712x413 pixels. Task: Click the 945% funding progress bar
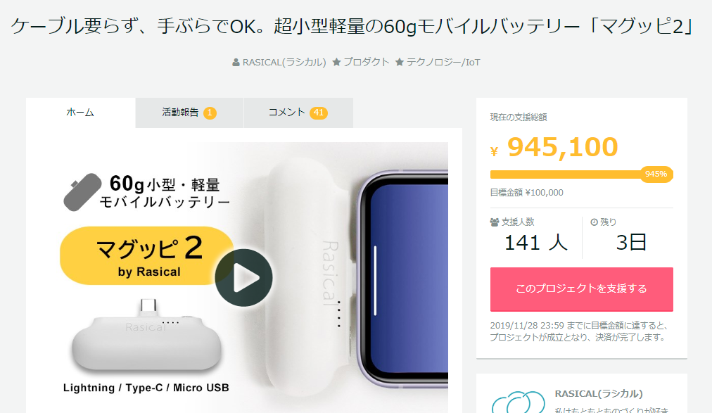[x=581, y=174]
